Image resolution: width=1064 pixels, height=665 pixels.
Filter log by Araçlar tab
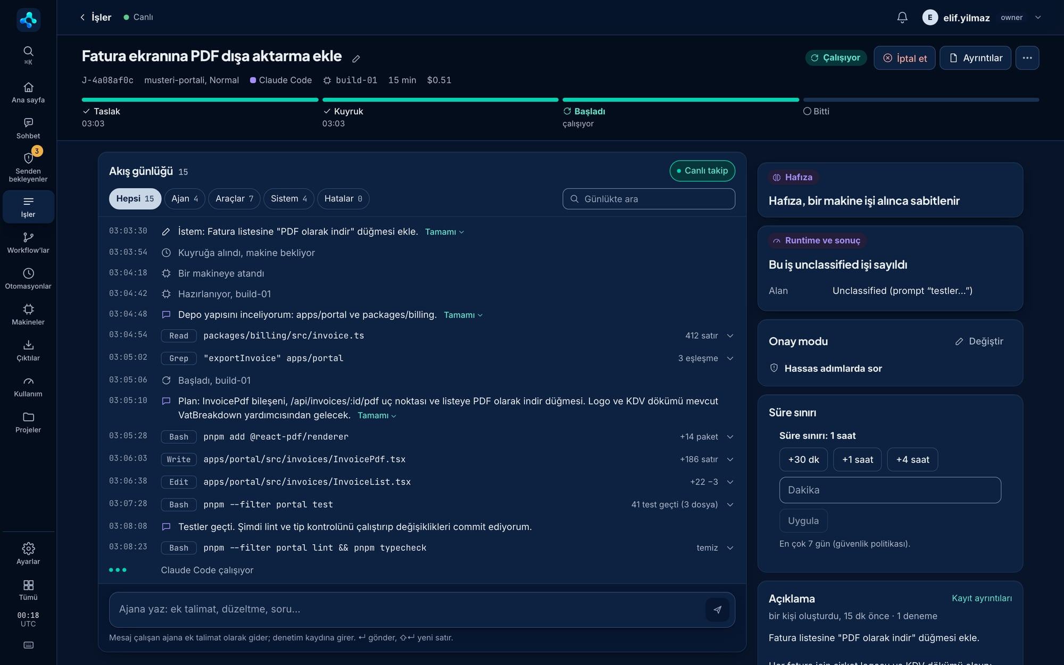click(x=234, y=198)
